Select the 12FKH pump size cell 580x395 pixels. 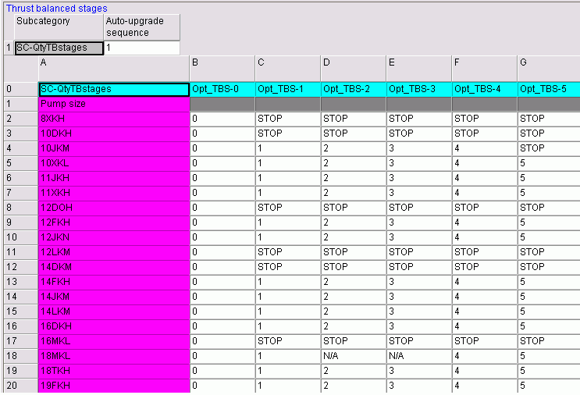click(x=114, y=222)
